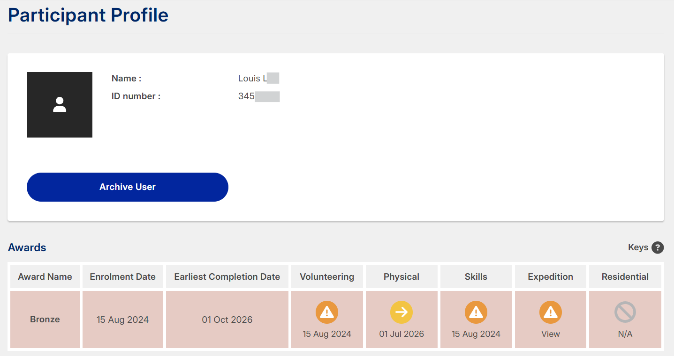Image resolution: width=674 pixels, height=356 pixels.
Task: Click the ID number field label
Action: pyautogui.click(x=136, y=96)
